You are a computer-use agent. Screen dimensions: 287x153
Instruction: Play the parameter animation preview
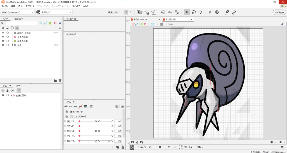[x=281, y=142]
